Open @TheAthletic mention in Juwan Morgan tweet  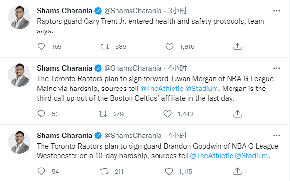pyautogui.click(x=161, y=89)
